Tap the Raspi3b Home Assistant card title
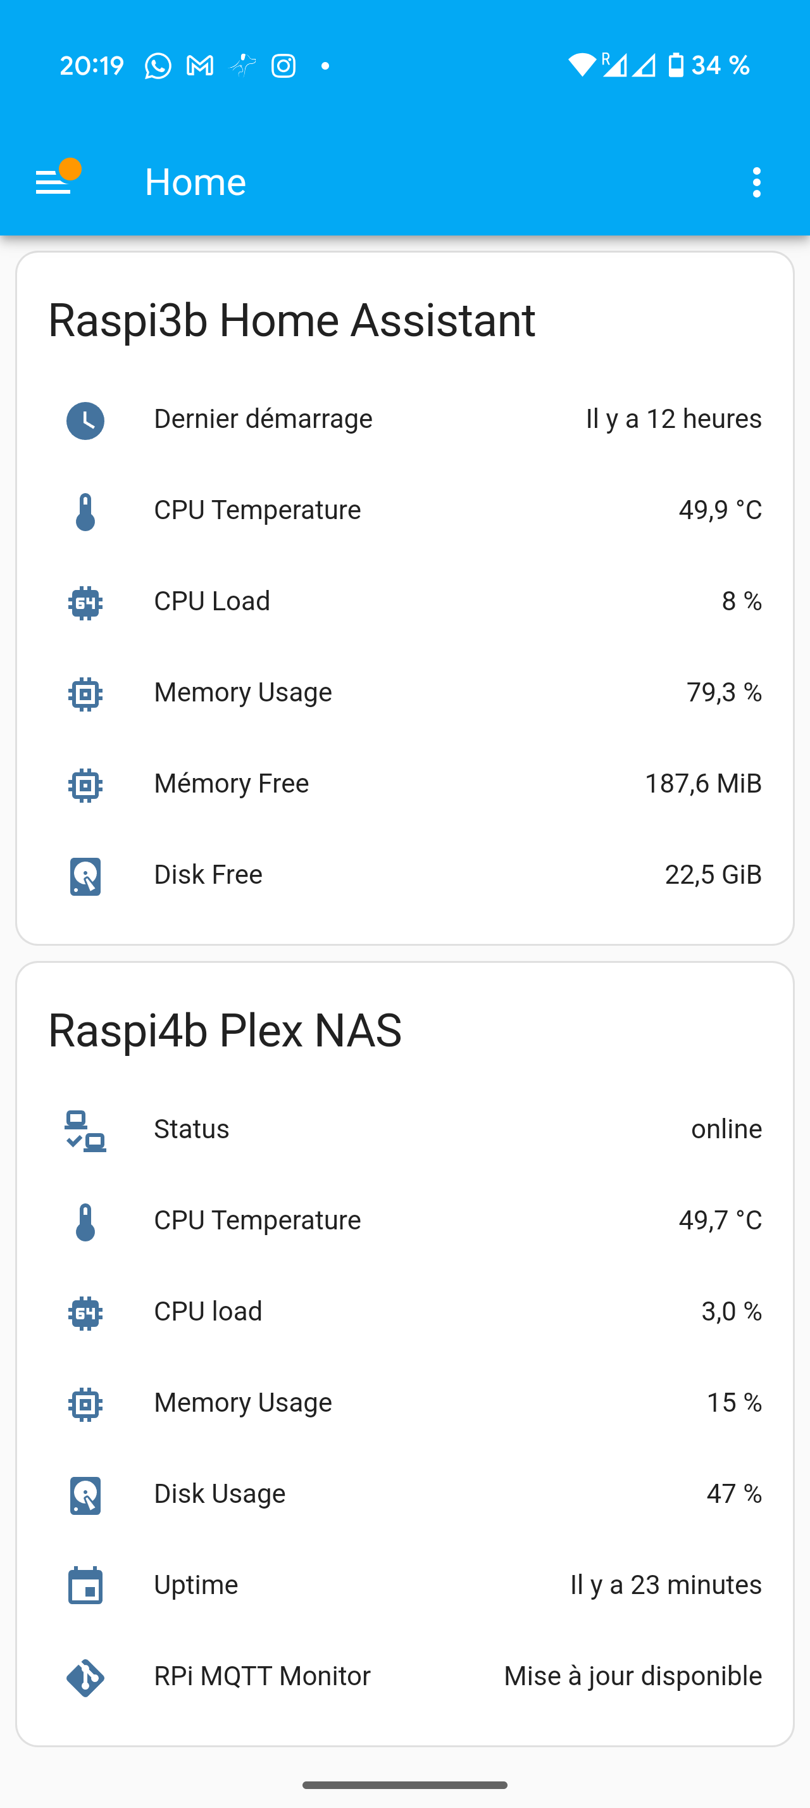Viewport: 810px width, 1808px height. [x=292, y=321]
